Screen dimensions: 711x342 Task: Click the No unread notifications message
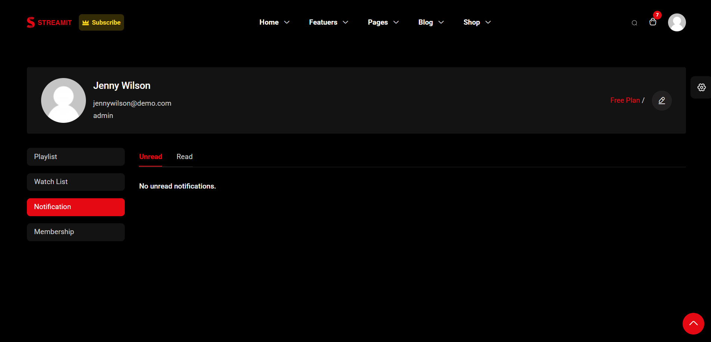(x=177, y=186)
